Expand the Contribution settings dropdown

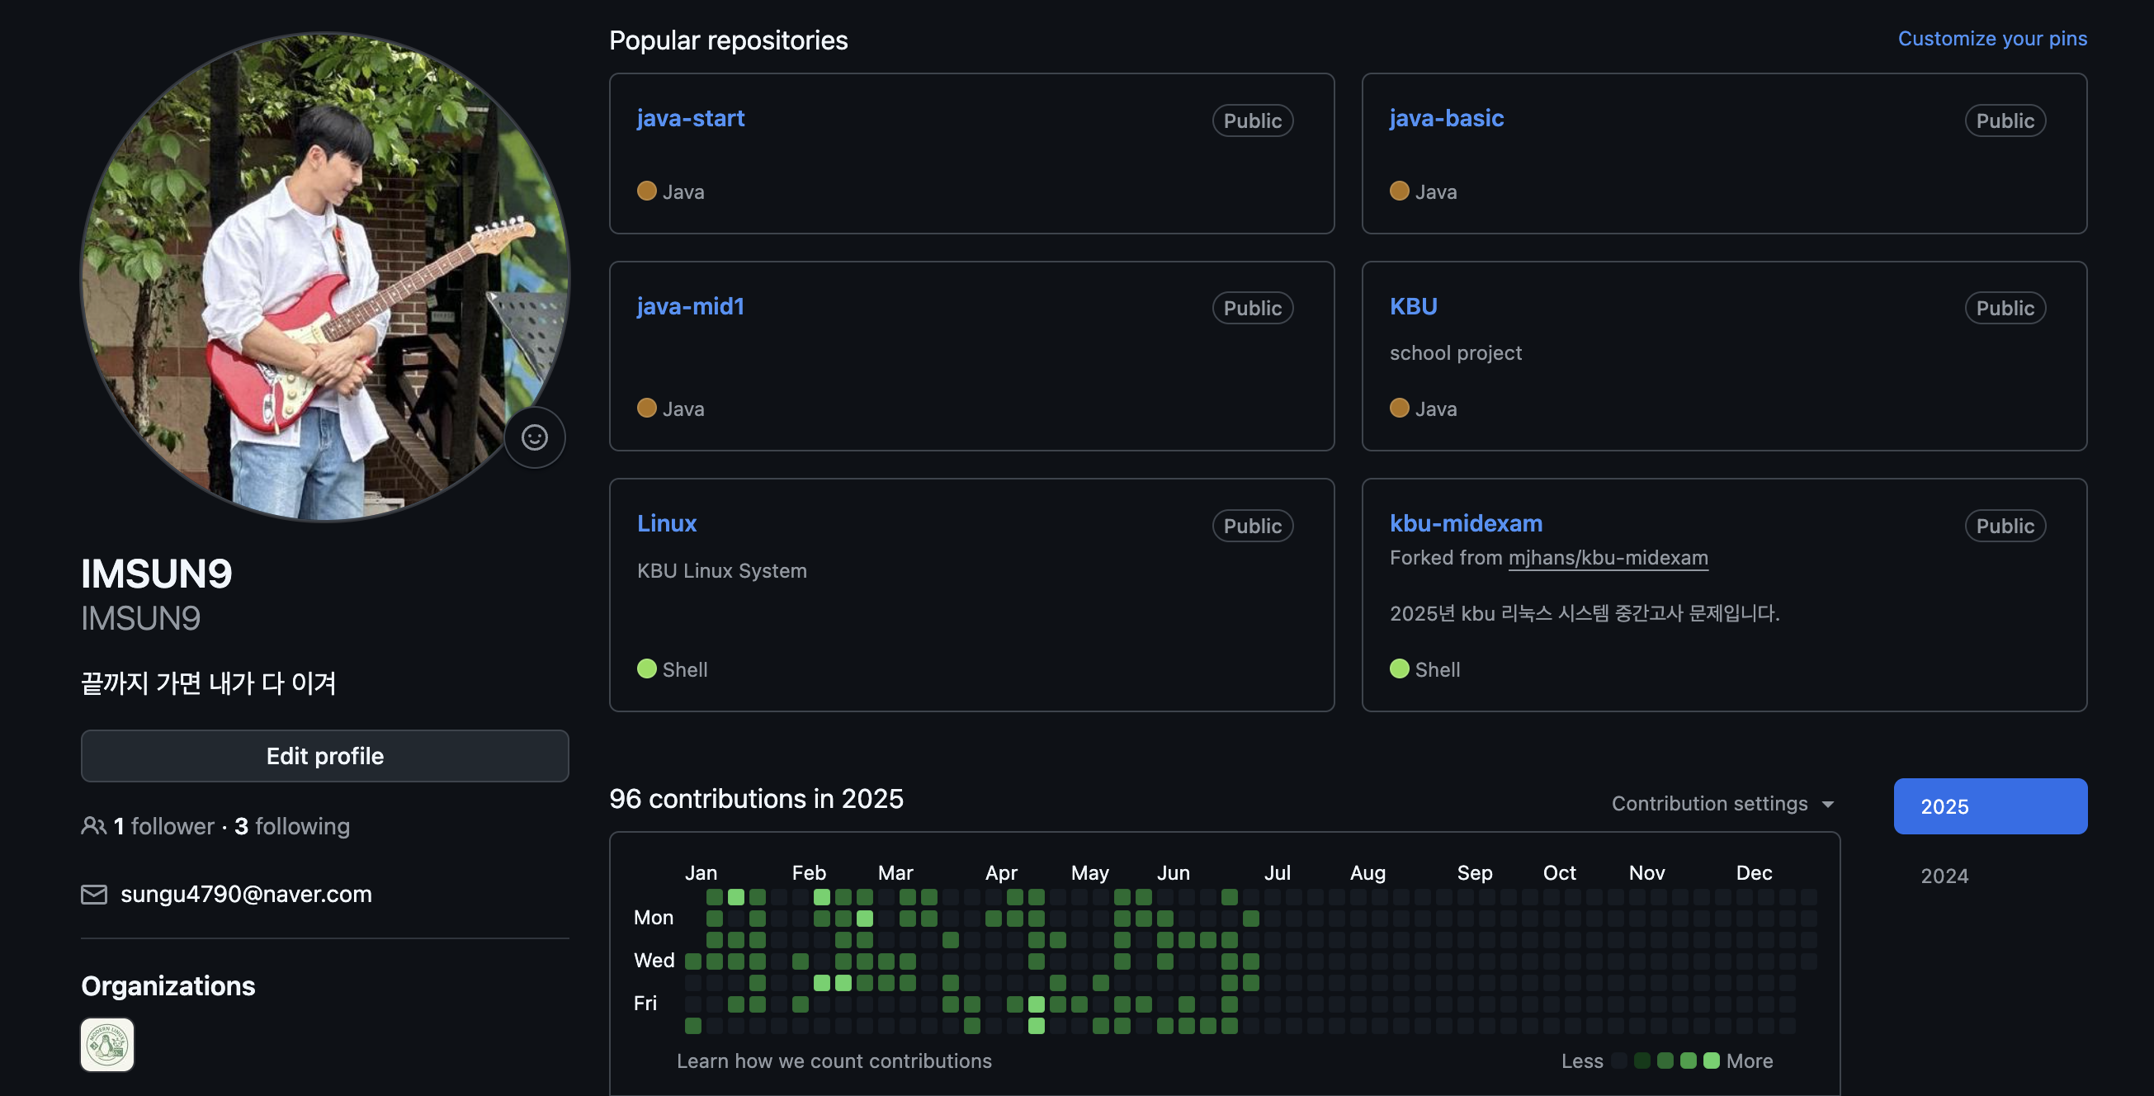(1722, 803)
